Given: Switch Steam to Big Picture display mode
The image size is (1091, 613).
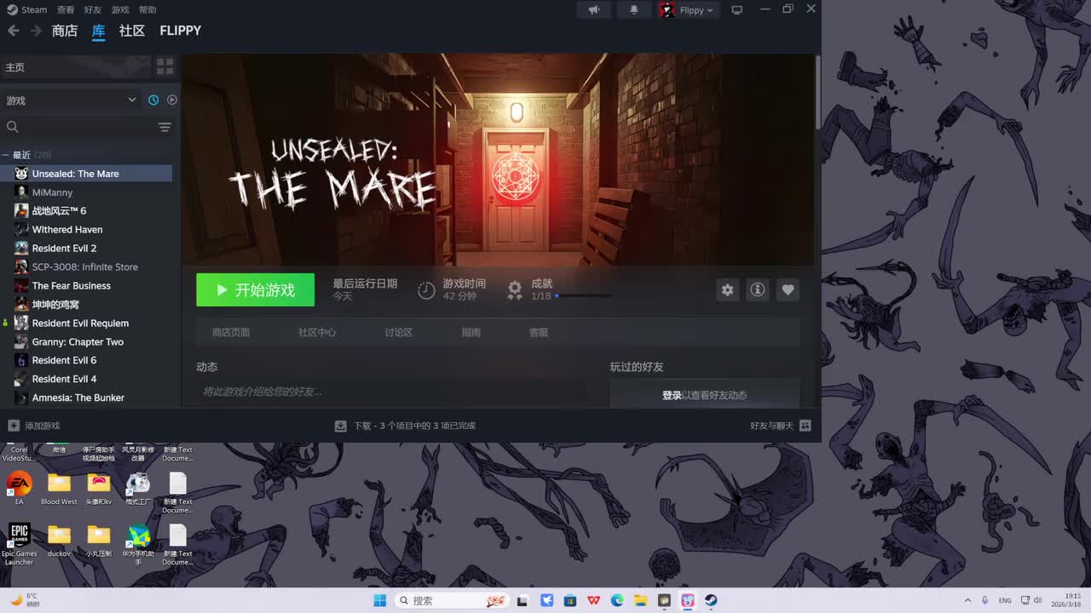Looking at the screenshot, I should pos(737,10).
